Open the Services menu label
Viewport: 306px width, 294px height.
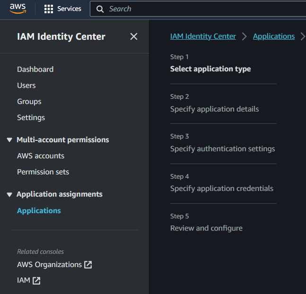pos(69,9)
